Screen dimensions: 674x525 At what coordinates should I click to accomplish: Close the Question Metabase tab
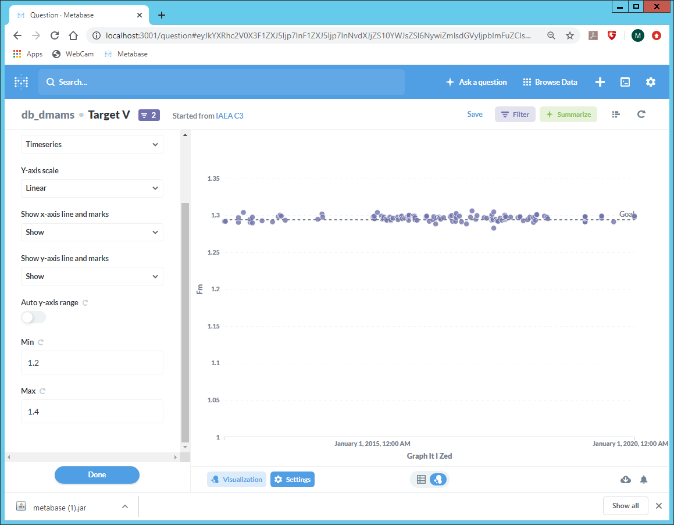click(139, 15)
